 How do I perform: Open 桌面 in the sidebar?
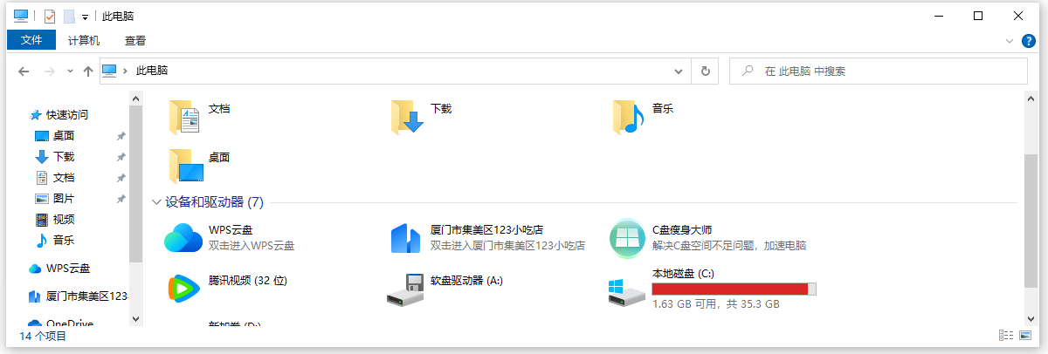pos(63,136)
